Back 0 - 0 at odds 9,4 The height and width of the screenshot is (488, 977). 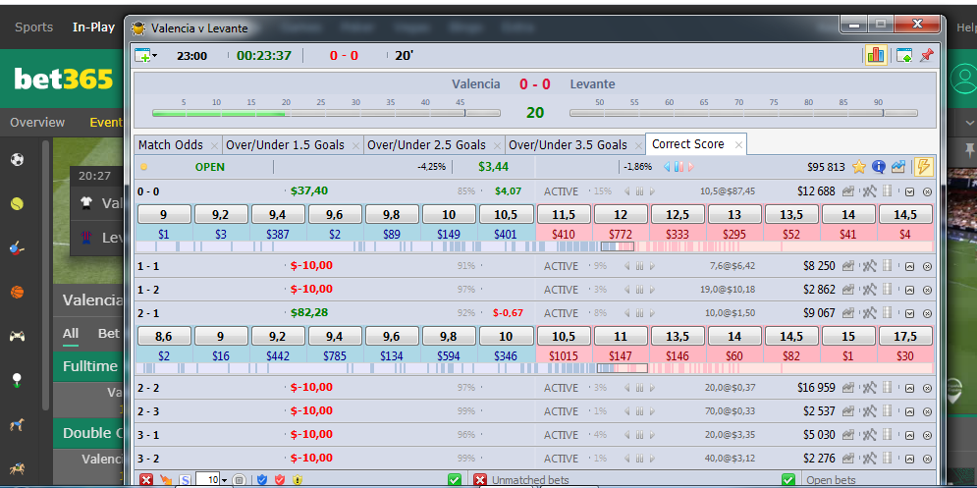[277, 214]
